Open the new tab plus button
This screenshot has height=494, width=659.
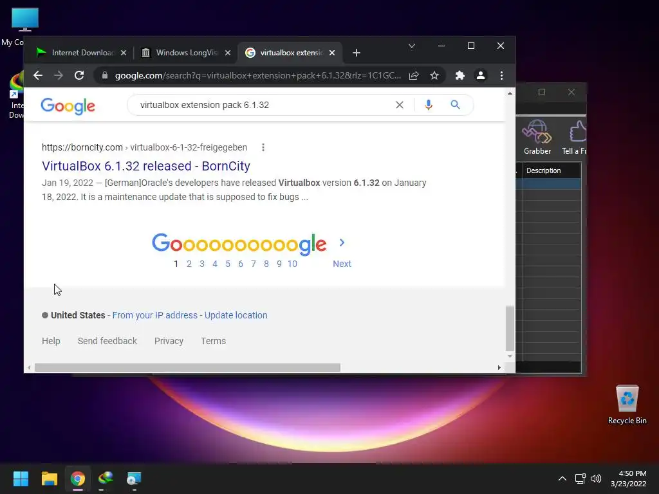pos(357,53)
